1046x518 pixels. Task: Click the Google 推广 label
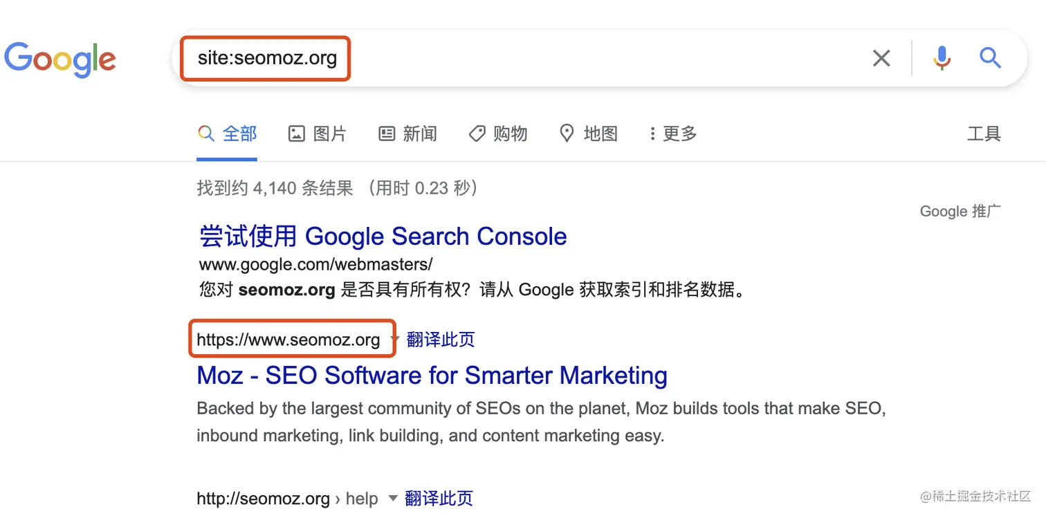[x=960, y=211]
